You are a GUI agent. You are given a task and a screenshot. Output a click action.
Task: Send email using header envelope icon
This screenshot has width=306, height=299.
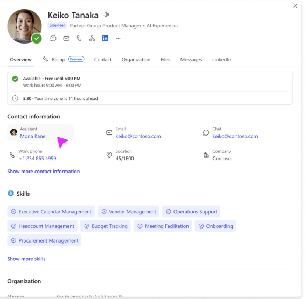click(x=66, y=38)
